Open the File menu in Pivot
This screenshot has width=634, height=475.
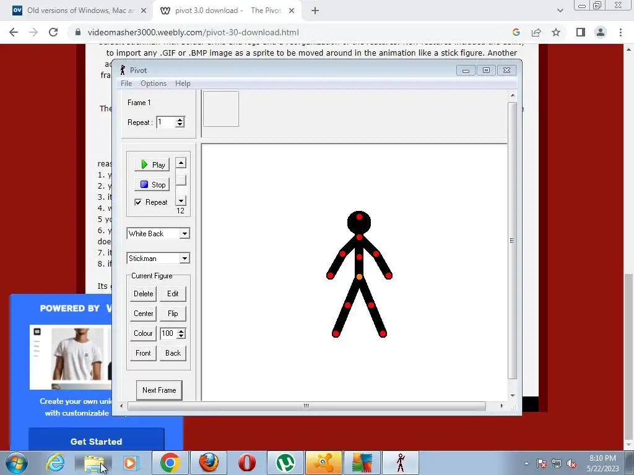point(126,83)
